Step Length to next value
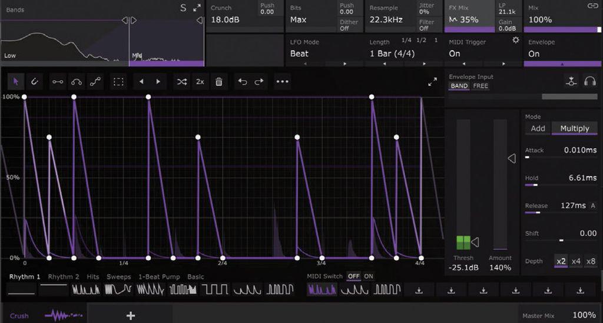Image resolution: width=603 pixels, height=323 pixels. tap(424, 64)
